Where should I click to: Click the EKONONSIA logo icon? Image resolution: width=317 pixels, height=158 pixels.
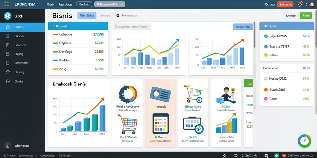click(x=6, y=4)
